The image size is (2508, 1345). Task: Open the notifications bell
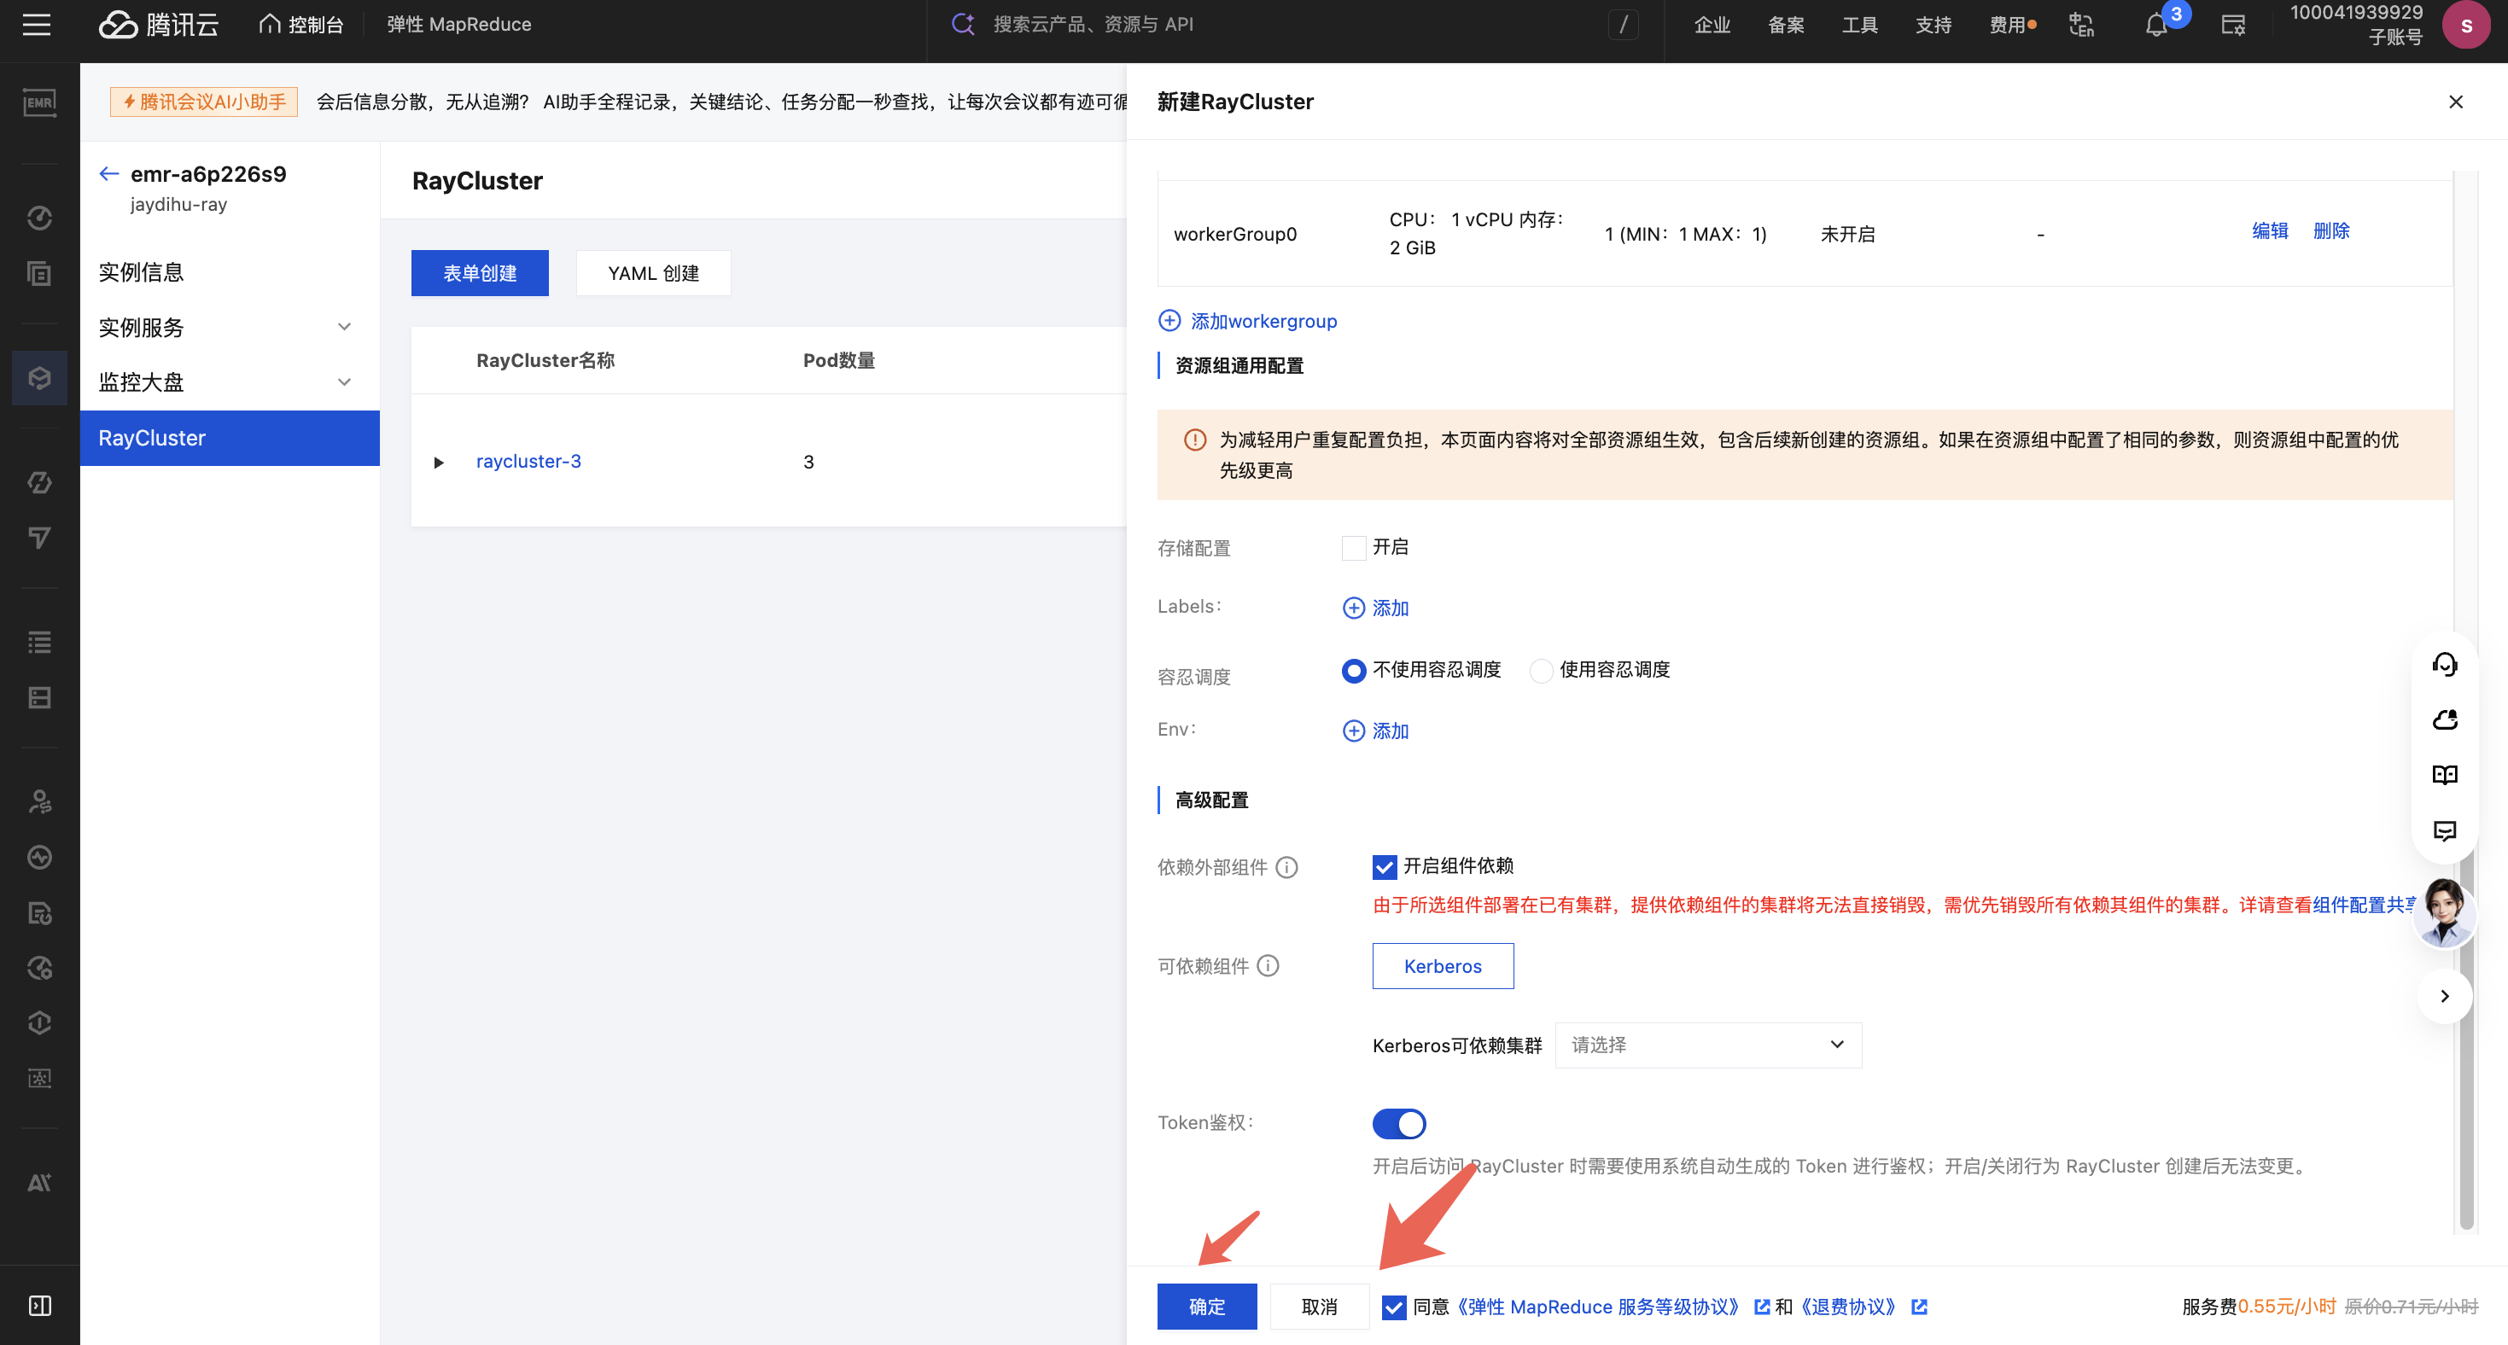pyautogui.click(x=2156, y=26)
